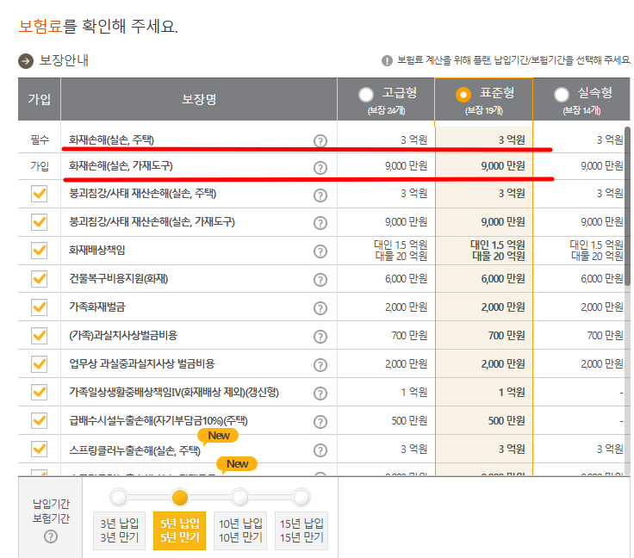Open help for 화재손해(실손, 주택)
The width and height of the screenshot is (634, 558).
coord(320,141)
